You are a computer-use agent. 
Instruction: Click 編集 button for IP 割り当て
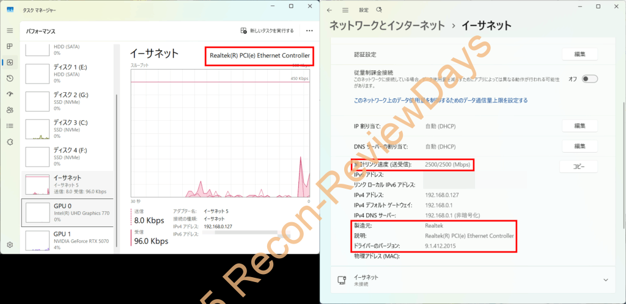pos(580,126)
